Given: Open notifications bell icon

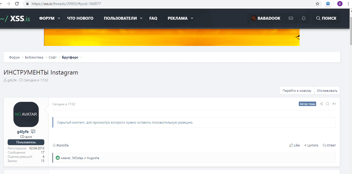Looking at the screenshot, I should 304,18.
